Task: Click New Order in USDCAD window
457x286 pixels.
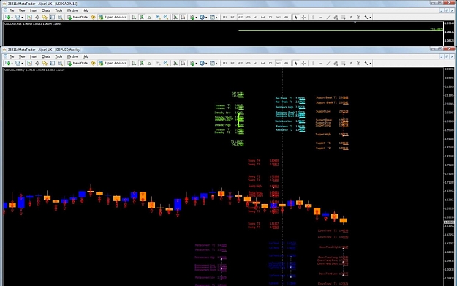Action: click(x=78, y=18)
